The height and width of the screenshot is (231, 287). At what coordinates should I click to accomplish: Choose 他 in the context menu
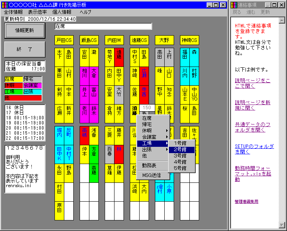tap(153, 156)
